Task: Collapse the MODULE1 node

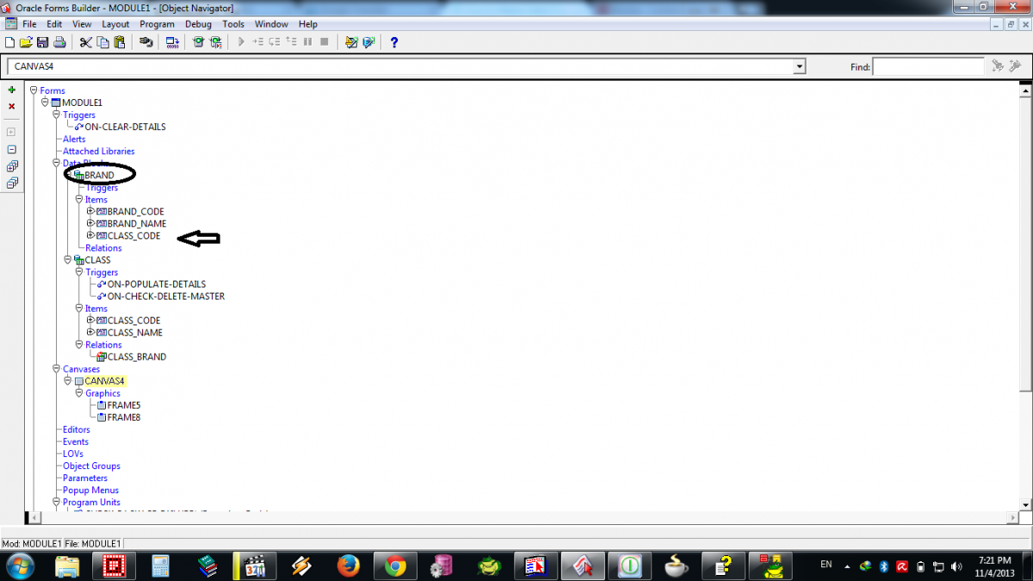Action: [45, 102]
